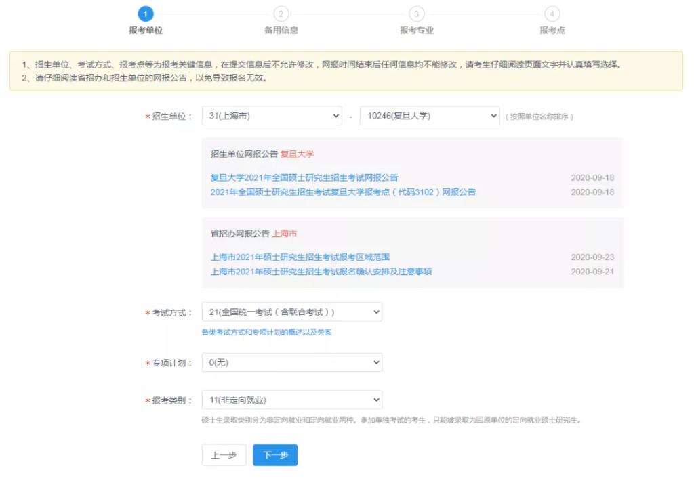Open link 各类考试方式和专项计划的概述以及关系

tap(266, 332)
